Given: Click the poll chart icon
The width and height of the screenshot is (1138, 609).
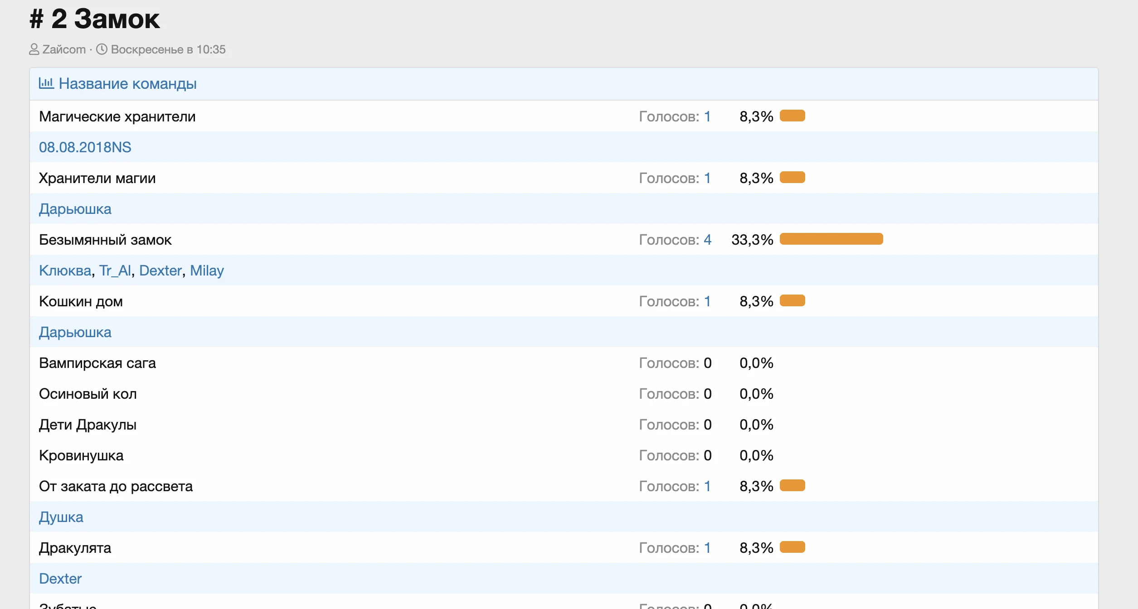Looking at the screenshot, I should [x=46, y=83].
